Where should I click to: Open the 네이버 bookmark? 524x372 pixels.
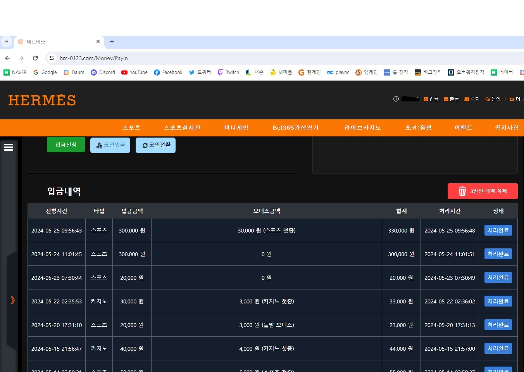point(502,72)
